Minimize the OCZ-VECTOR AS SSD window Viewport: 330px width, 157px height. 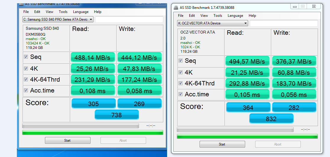295,6
